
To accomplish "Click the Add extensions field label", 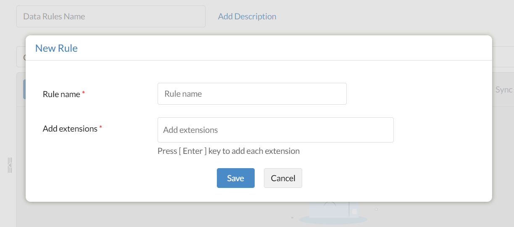I will point(70,129).
